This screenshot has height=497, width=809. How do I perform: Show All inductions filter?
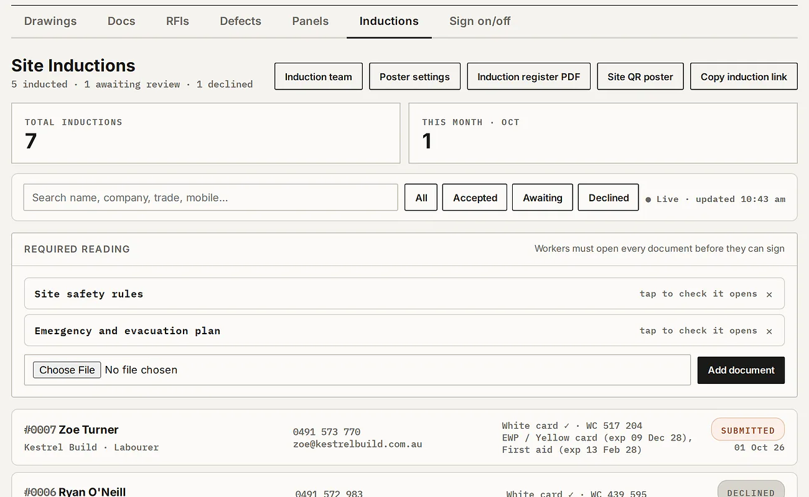(421, 198)
